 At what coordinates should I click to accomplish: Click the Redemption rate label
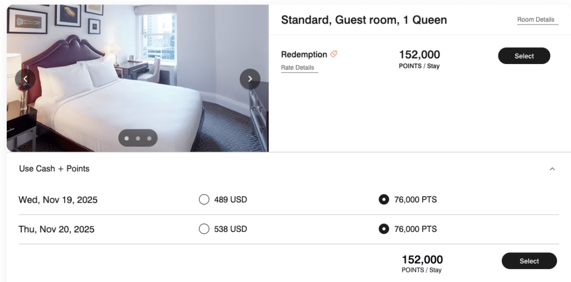click(304, 54)
